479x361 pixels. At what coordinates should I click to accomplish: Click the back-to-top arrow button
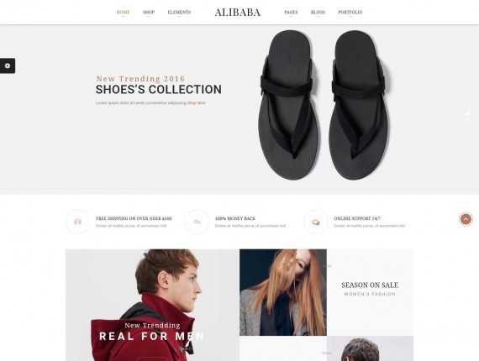pyautogui.click(x=466, y=219)
